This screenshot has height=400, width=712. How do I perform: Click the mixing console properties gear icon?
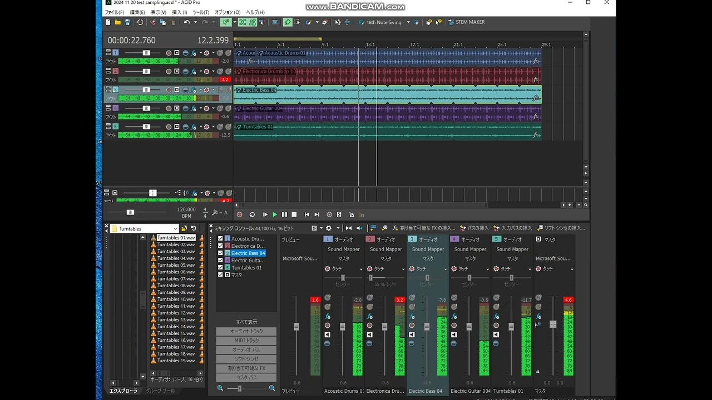click(x=328, y=228)
